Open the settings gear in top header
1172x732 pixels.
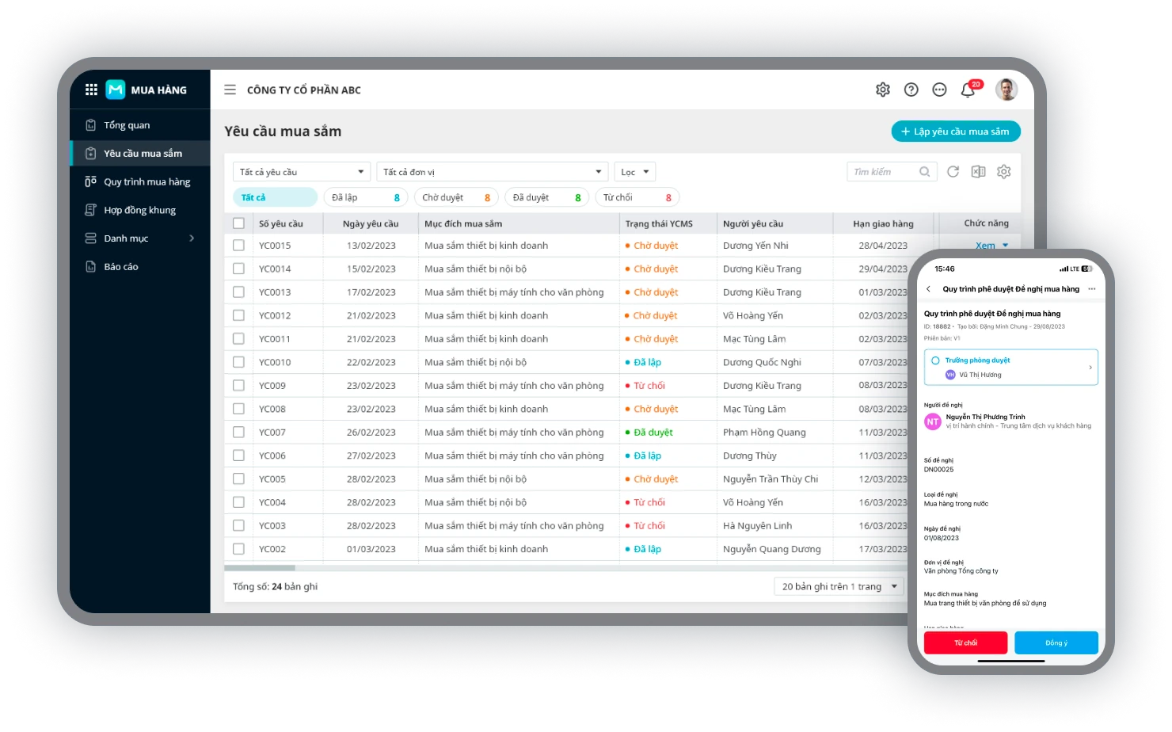[882, 90]
